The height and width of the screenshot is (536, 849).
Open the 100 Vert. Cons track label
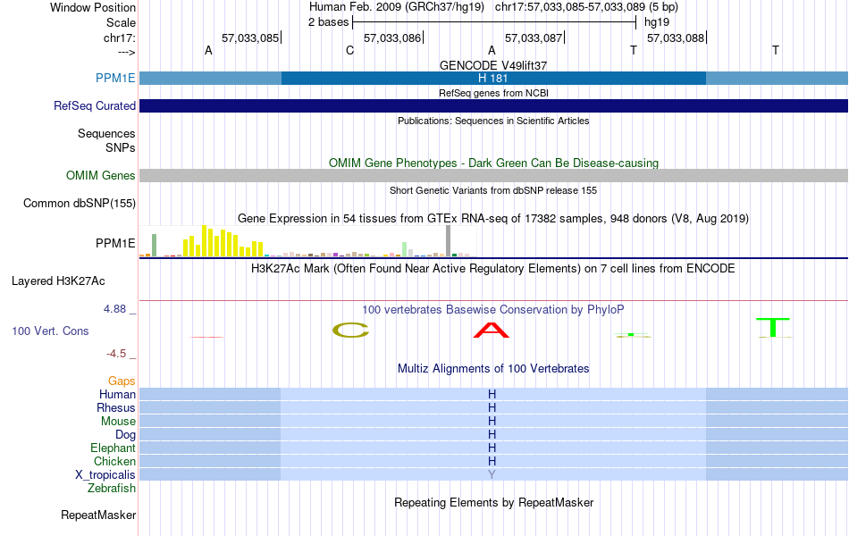tap(50, 331)
